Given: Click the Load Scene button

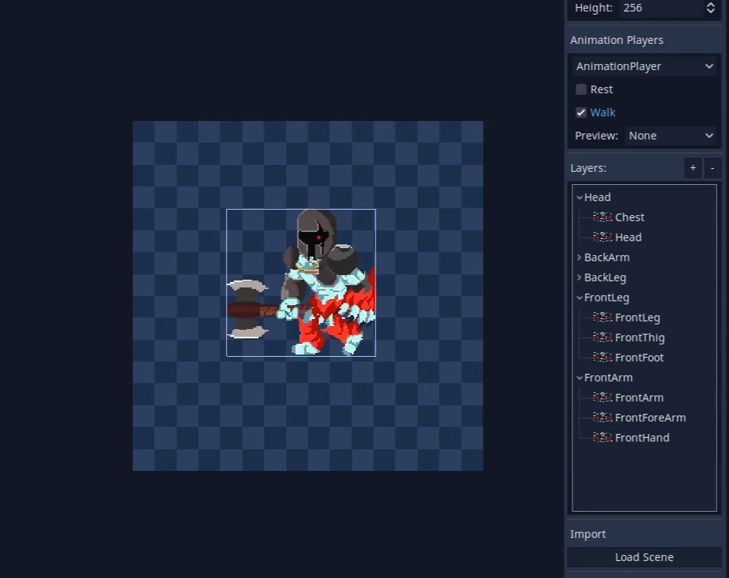Looking at the screenshot, I should 644,557.
